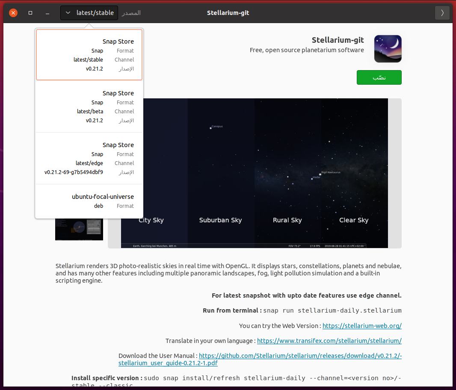Click the small screenshot thumbnail below the popover
The width and height of the screenshot is (456, 390).
point(79,230)
